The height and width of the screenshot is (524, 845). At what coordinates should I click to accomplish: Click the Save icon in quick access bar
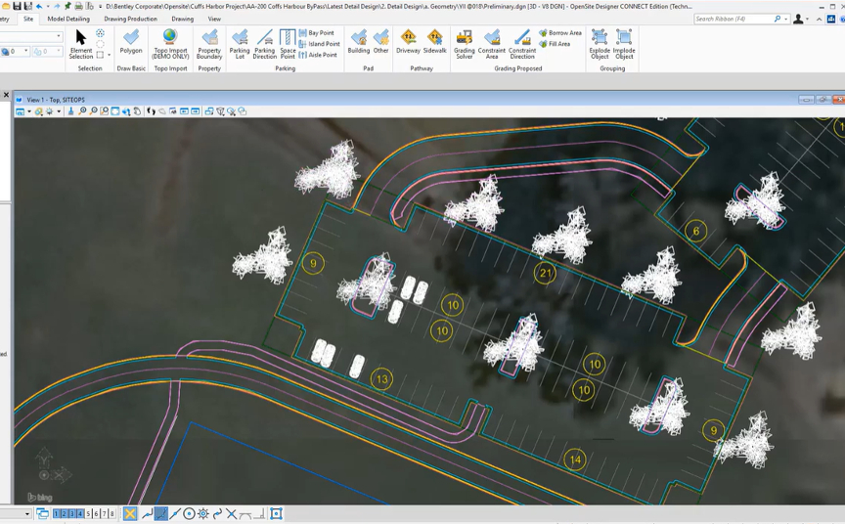pyautogui.click(x=18, y=6)
